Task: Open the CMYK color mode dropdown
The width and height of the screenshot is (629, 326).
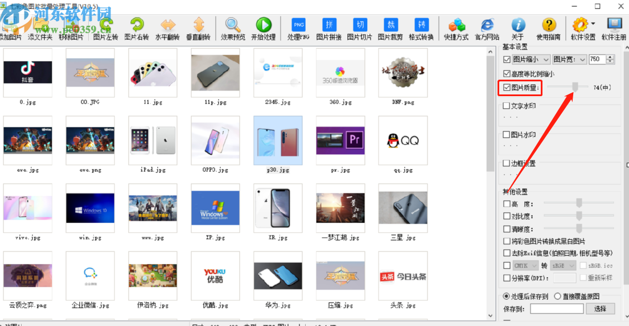Action: [x=525, y=266]
